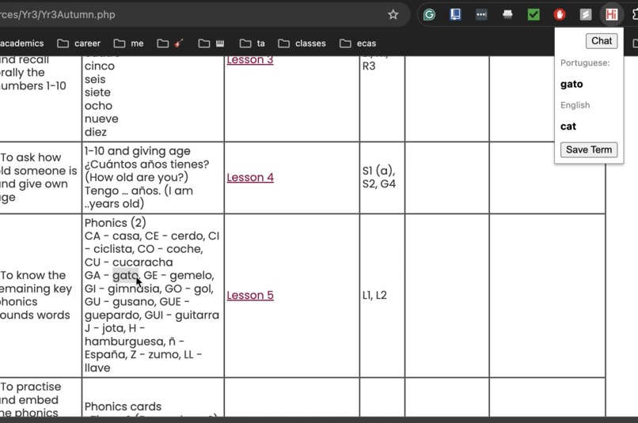Image resolution: width=638 pixels, height=423 pixels.
Task: Click the word cucaracha in the table
Action: tap(142, 262)
